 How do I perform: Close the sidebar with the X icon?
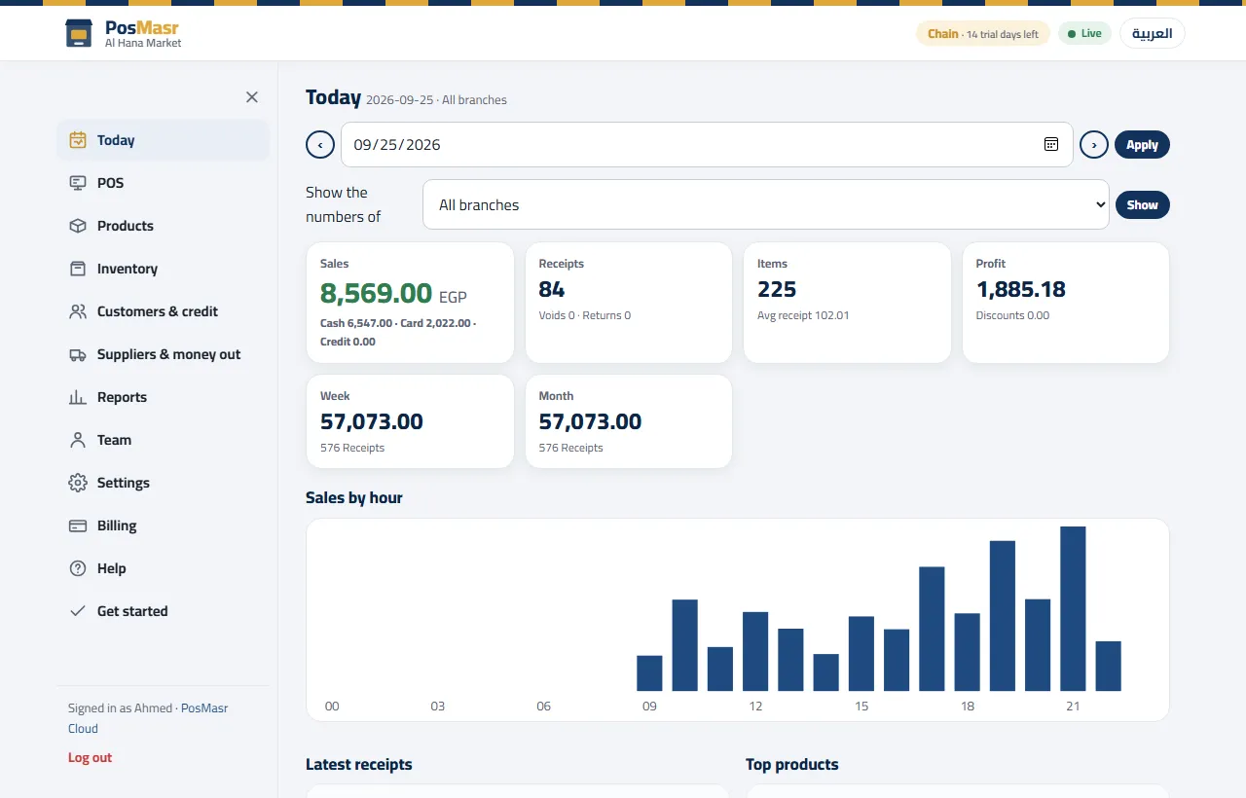tap(252, 97)
